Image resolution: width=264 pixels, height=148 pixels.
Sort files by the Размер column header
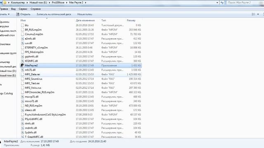coord(131,20)
